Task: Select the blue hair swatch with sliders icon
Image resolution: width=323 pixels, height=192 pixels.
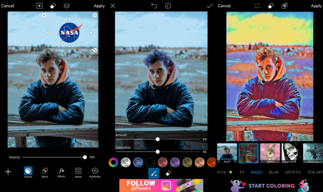Action: tap(138, 162)
